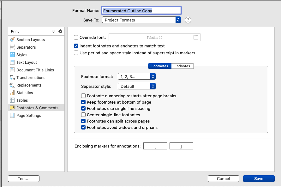Toggle Center single-line footnotes checkbox
281x187 pixels.
point(83,115)
